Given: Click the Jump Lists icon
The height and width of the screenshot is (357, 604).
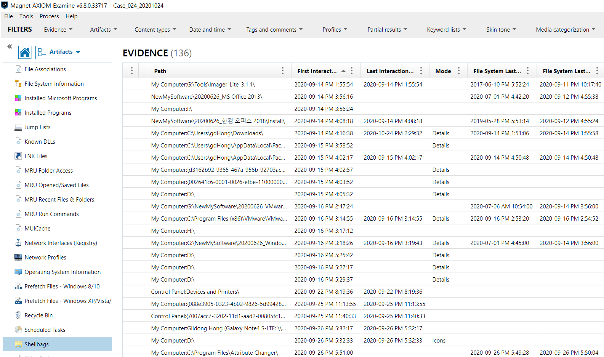Looking at the screenshot, I should coord(18,127).
